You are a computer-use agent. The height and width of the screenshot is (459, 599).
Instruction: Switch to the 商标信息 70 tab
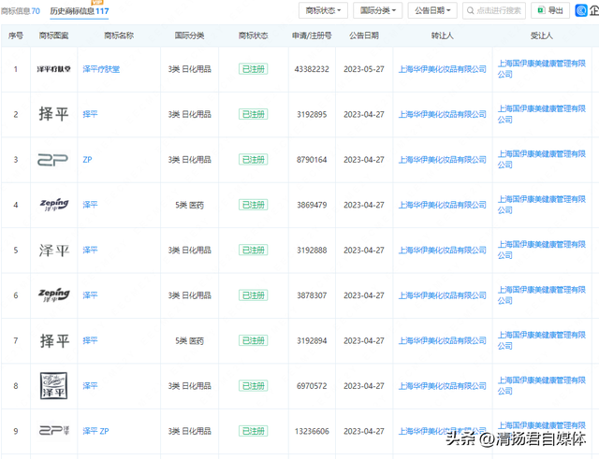(22, 10)
